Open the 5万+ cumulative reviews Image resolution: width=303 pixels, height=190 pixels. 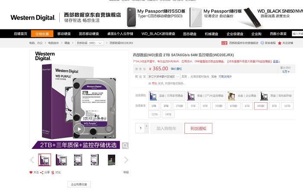[x=286, y=71]
